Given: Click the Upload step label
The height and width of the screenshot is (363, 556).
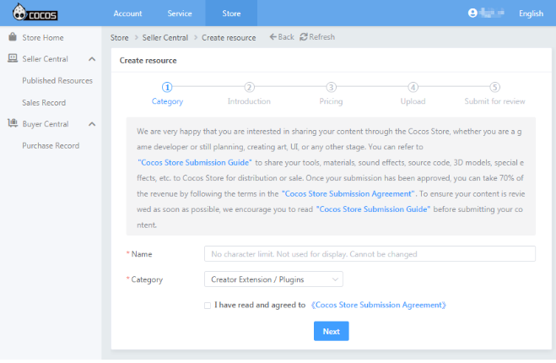Looking at the screenshot, I should [x=413, y=101].
